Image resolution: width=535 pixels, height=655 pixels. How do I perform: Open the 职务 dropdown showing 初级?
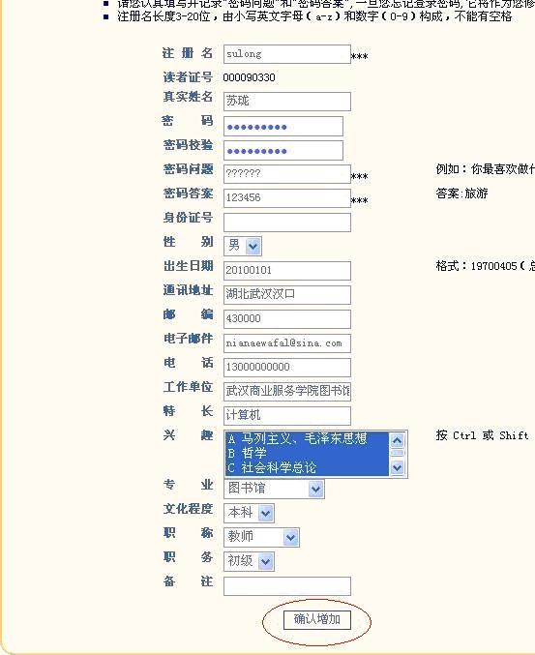(x=250, y=561)
